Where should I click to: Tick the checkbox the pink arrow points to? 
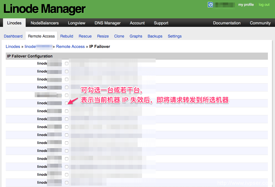point(67,103)
